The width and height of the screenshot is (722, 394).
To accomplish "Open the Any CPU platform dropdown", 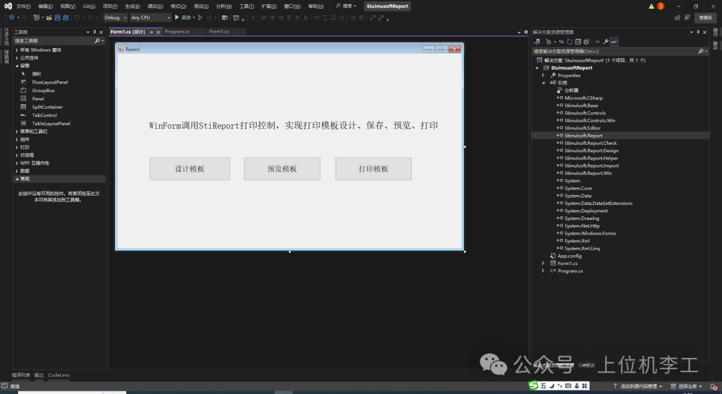I will (x=150, y=17).
